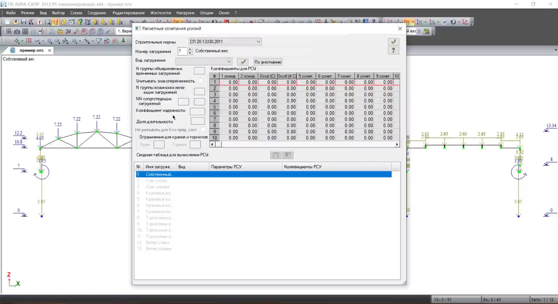Click the Коэффициенты РСУ column header
Viewport: 558px width, 304px height.
[337, 167]
